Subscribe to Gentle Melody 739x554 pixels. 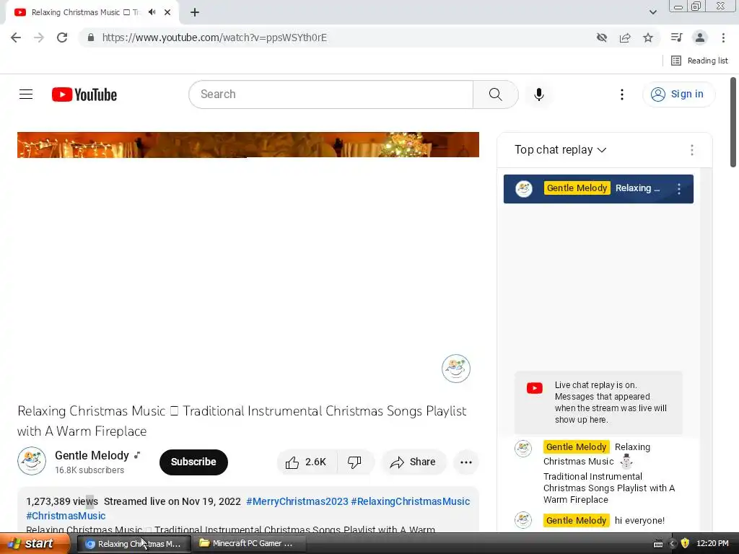pyautogui.click(x=193, y=462)
